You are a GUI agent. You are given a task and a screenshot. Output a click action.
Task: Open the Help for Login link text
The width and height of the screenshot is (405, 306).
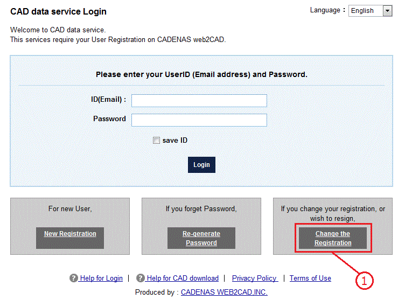101,279
